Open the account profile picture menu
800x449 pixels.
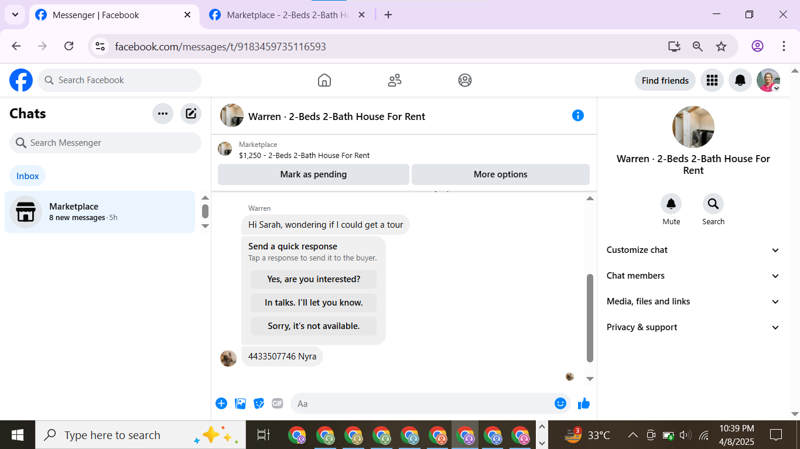(x=768, y=80)
